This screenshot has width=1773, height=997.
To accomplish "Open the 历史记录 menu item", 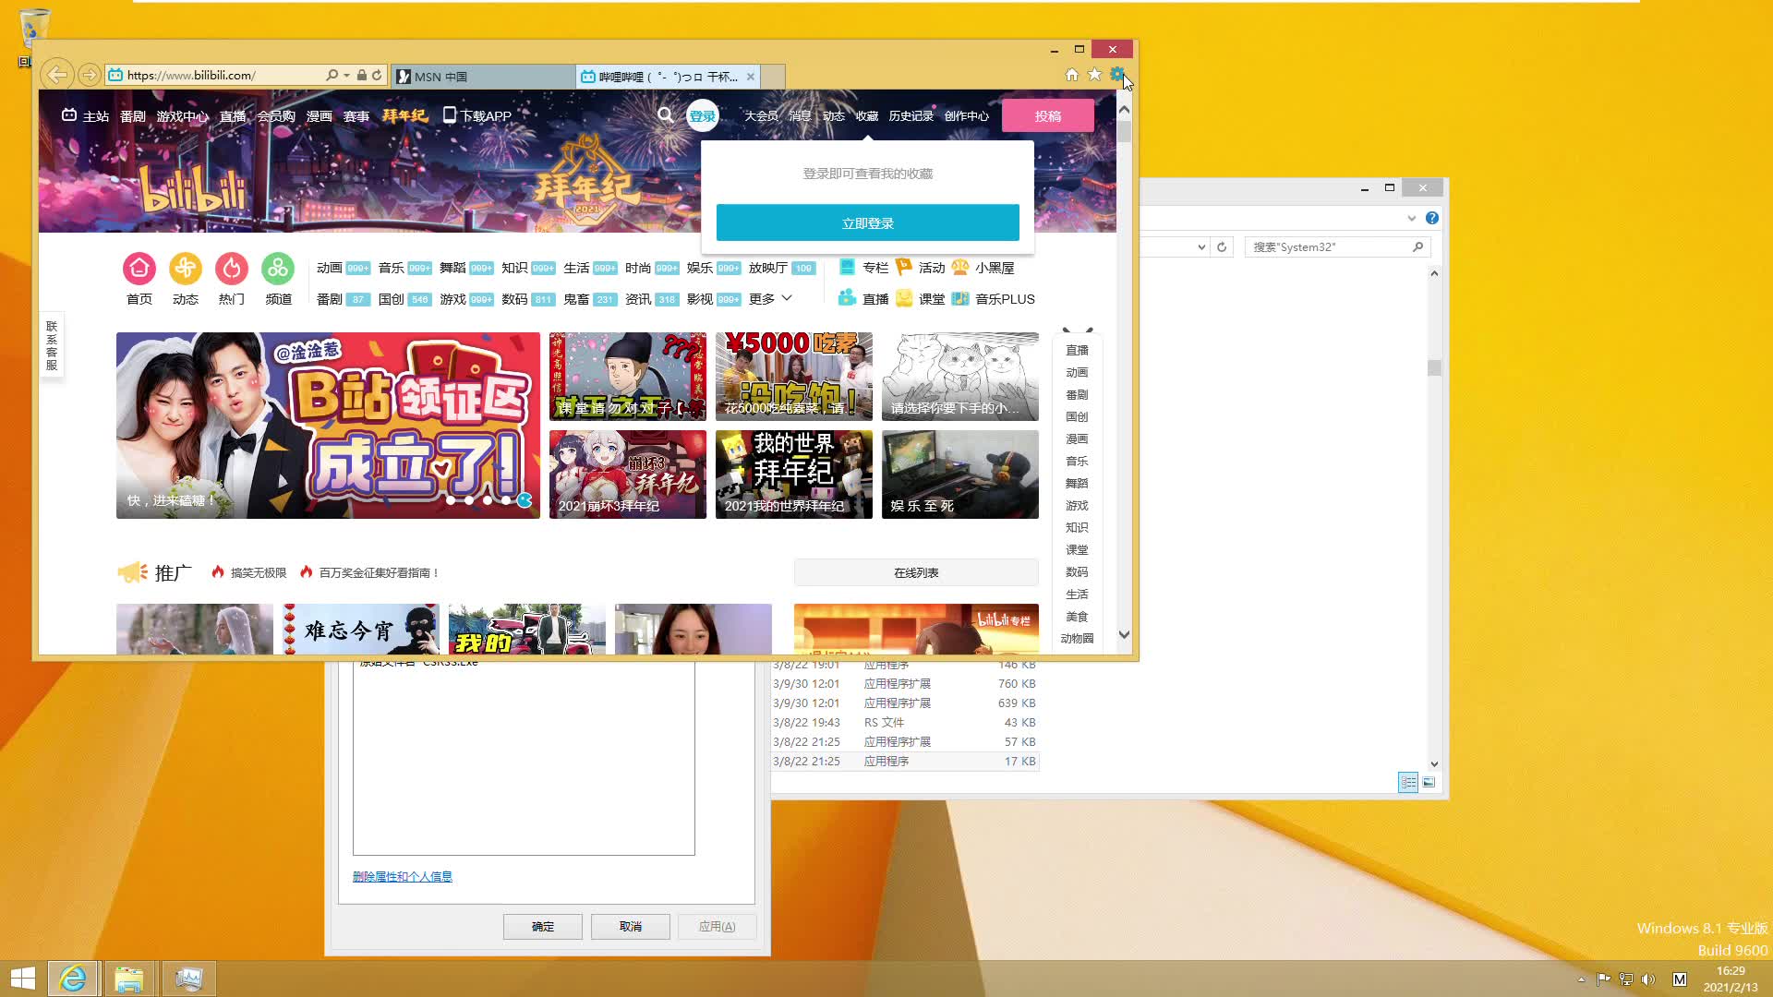I will pos(911,116).
